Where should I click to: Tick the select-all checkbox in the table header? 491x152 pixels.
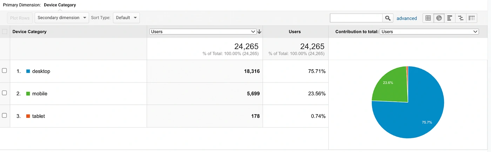[x=5, y=31]
